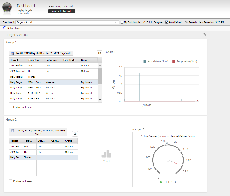
Task: Click the copy view icon in Group 1 panel
Action: click(x=99, y=53)
